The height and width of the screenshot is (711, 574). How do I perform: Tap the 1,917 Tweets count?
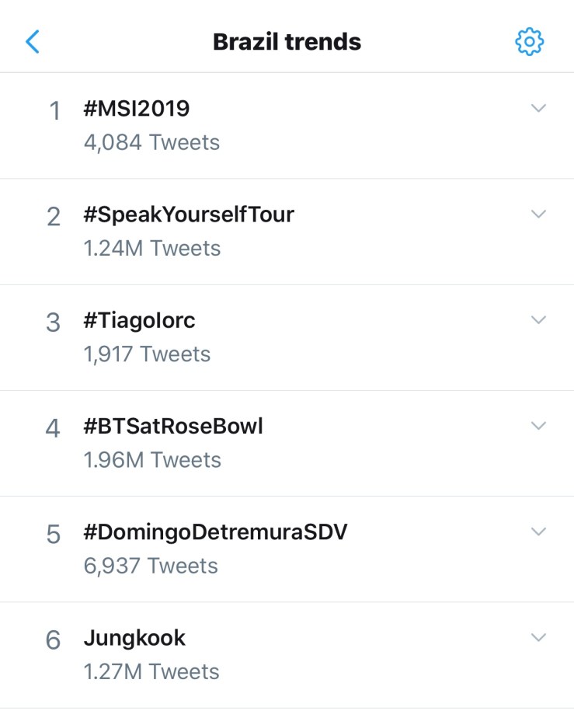click(x=147, y=354)
